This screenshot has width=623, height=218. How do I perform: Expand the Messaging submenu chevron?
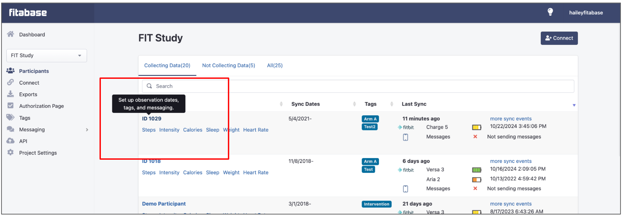[x=87, y=130]
